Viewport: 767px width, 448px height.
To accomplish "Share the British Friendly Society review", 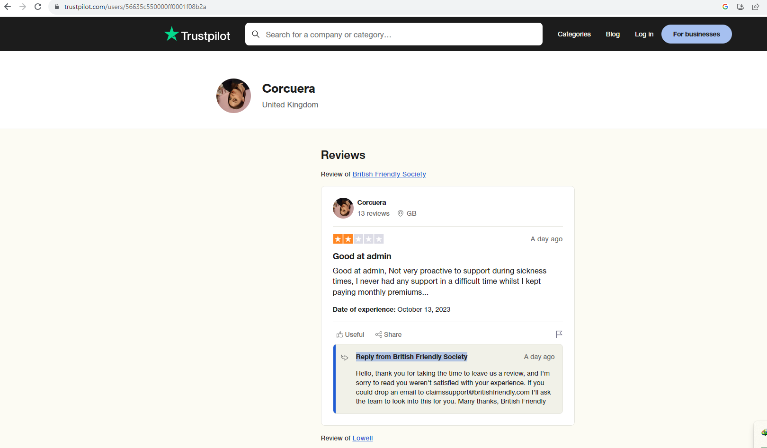I will coord(388,334).
